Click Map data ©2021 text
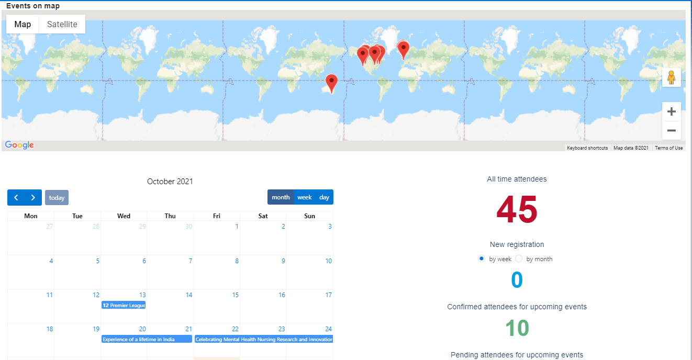The image size is (692, 360). click(631, 148)
